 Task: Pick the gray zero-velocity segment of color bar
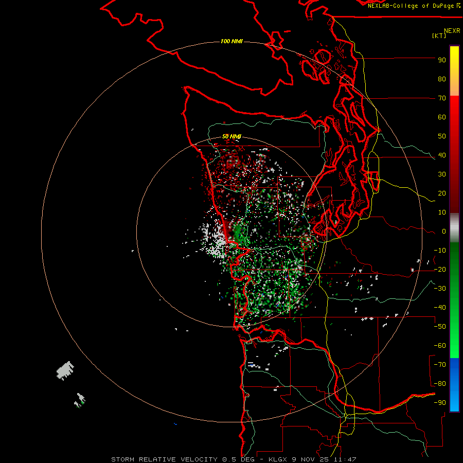click(454, 228)
